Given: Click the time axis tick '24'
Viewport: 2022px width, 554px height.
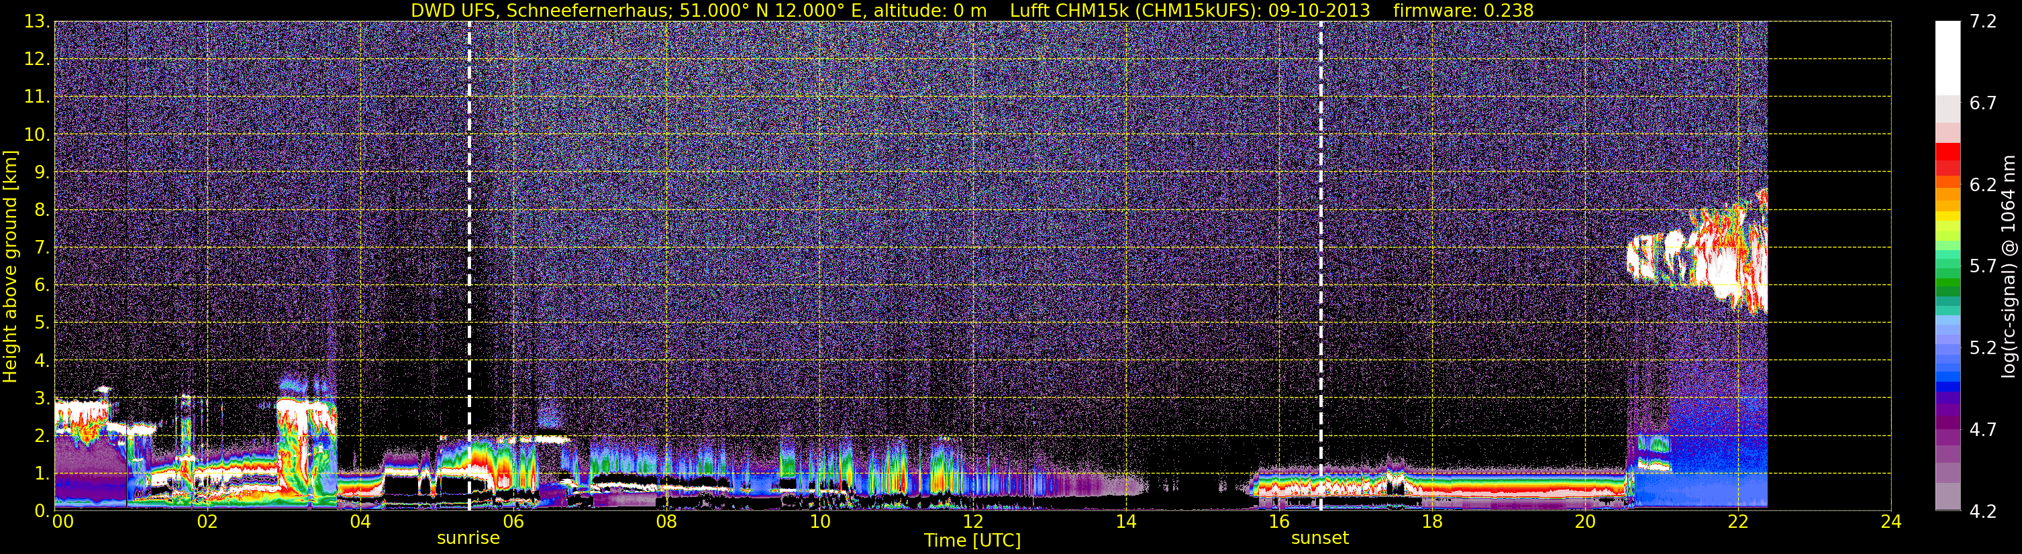Looking at the screenshot, I should [1891, 522].
